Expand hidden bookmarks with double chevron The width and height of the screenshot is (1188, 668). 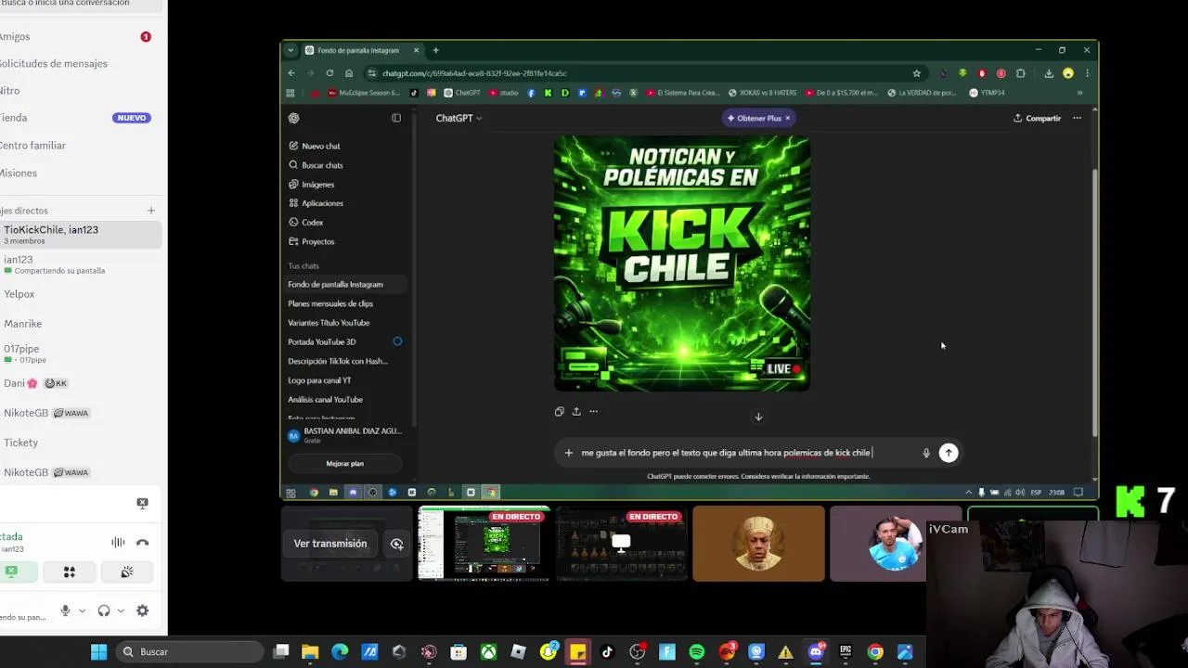coord(1079,93)
